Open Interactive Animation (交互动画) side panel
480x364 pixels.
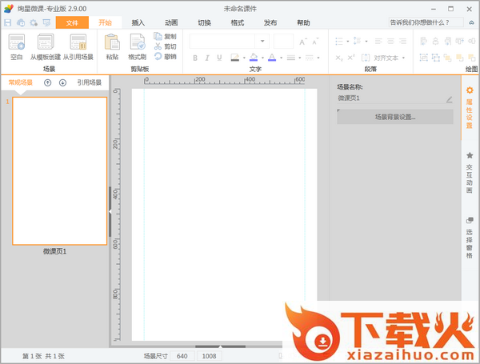(470, 173)
